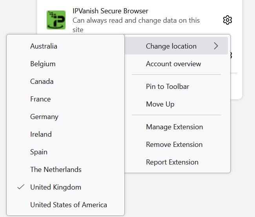Open the IPVanish extension gear settings
Screen dimensions: 255x217
[228, 20]
